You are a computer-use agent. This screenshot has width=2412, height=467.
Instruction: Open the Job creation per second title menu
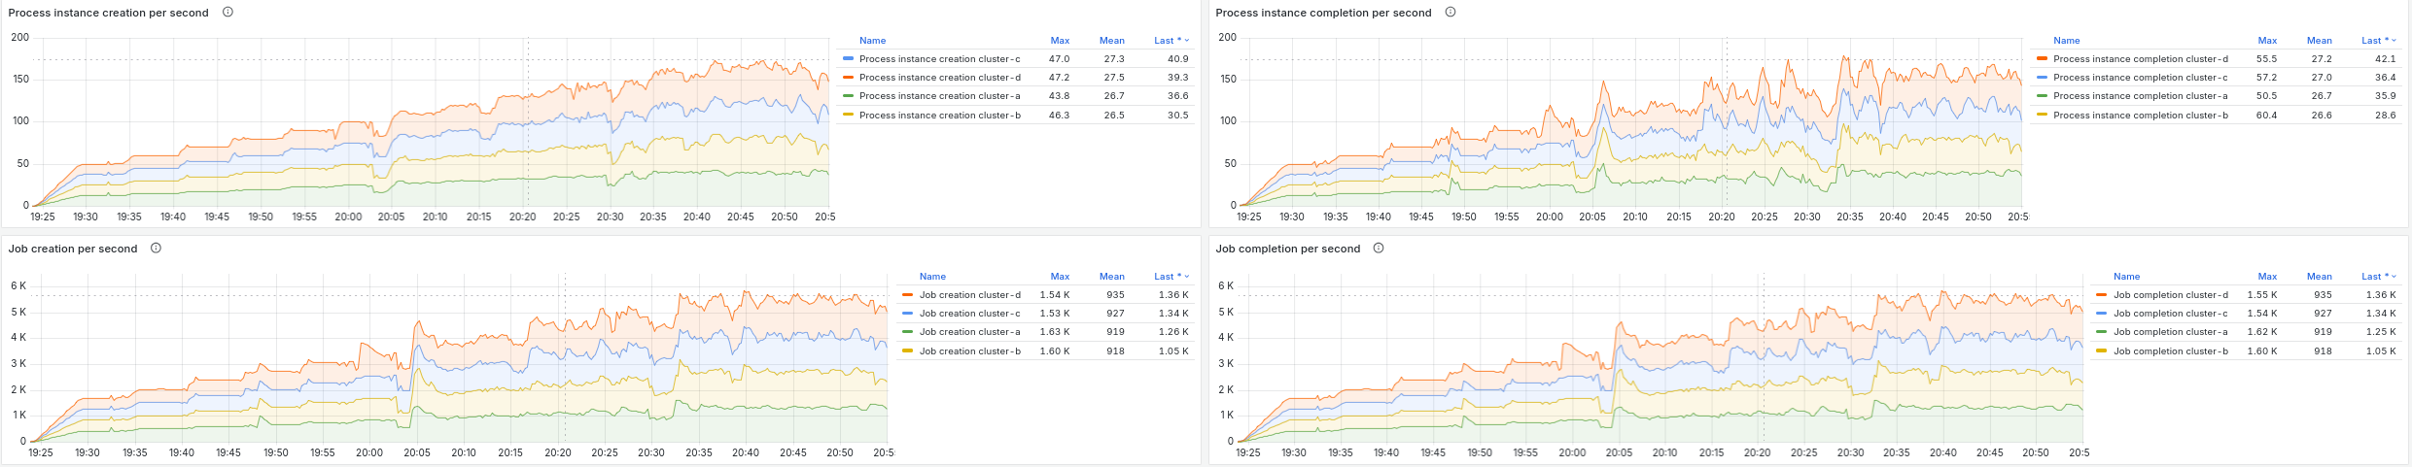pyautogui.click(x=73, y=249)
